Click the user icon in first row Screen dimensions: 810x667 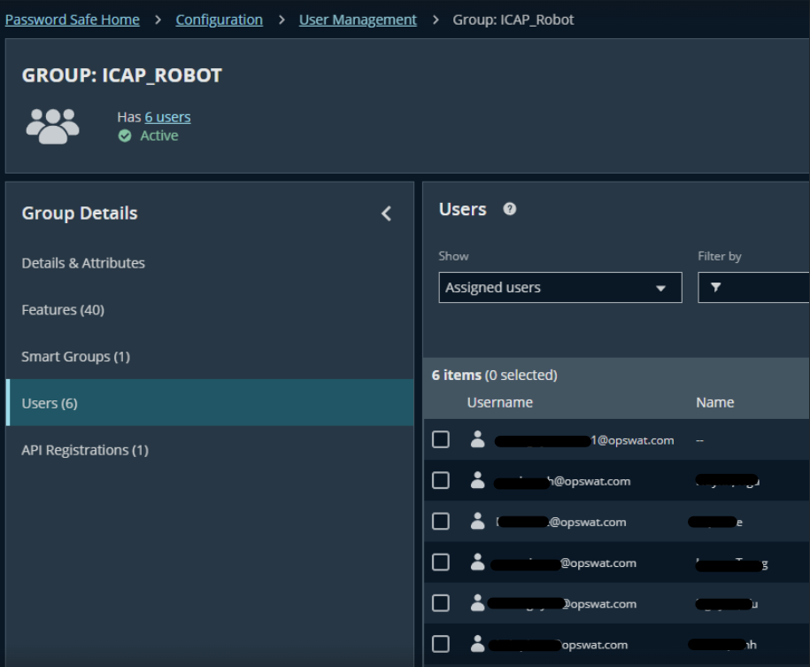point(478,440)
